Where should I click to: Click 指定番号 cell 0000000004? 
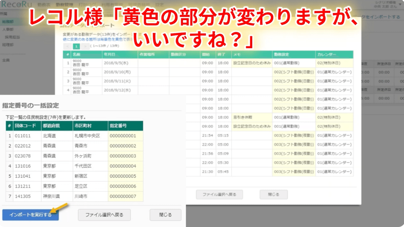click(x=126, y=166)
